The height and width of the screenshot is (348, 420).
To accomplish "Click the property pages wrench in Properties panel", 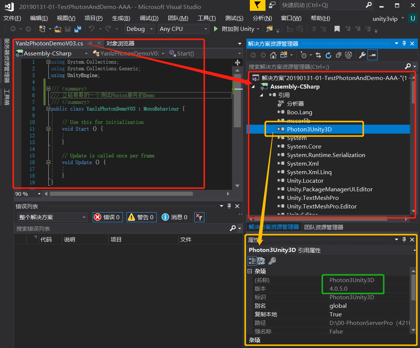I will 272,261.
